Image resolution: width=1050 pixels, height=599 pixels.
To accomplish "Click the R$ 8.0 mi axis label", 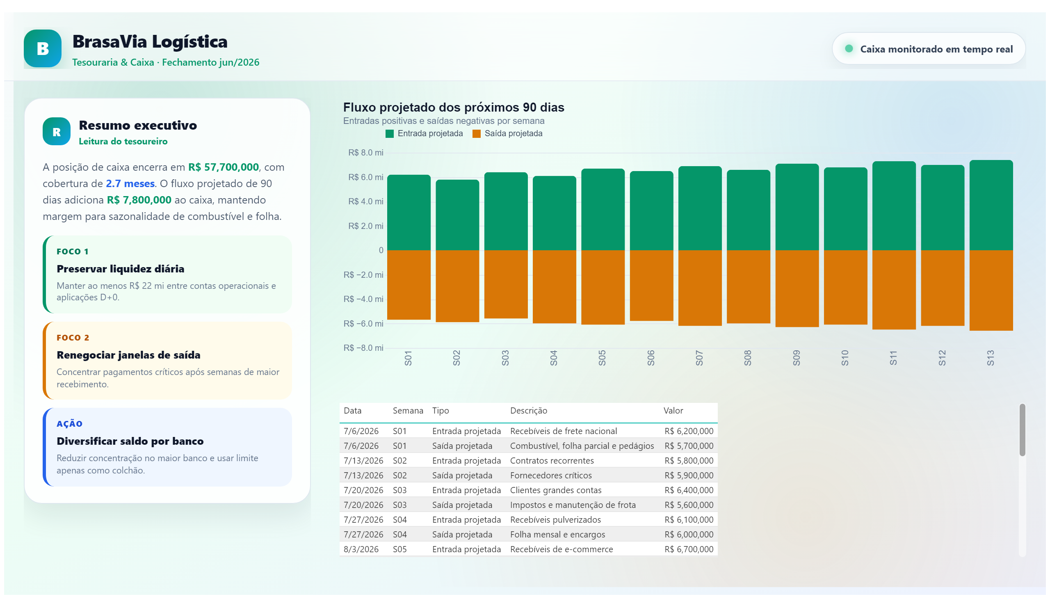I will [365, 153].
